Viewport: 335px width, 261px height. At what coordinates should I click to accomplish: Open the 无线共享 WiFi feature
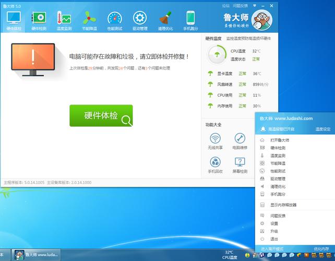tap(215, 141)
